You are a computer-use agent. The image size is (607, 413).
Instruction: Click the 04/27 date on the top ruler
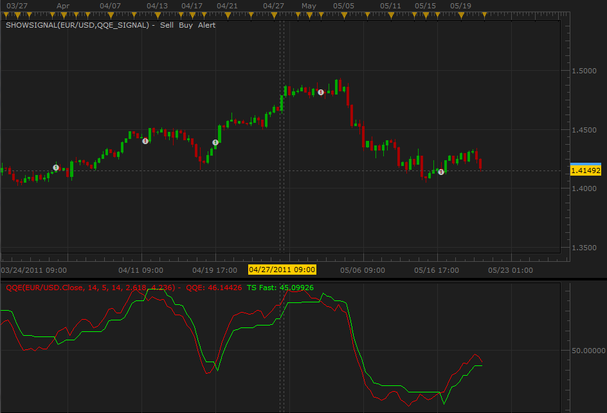point(274,6)
